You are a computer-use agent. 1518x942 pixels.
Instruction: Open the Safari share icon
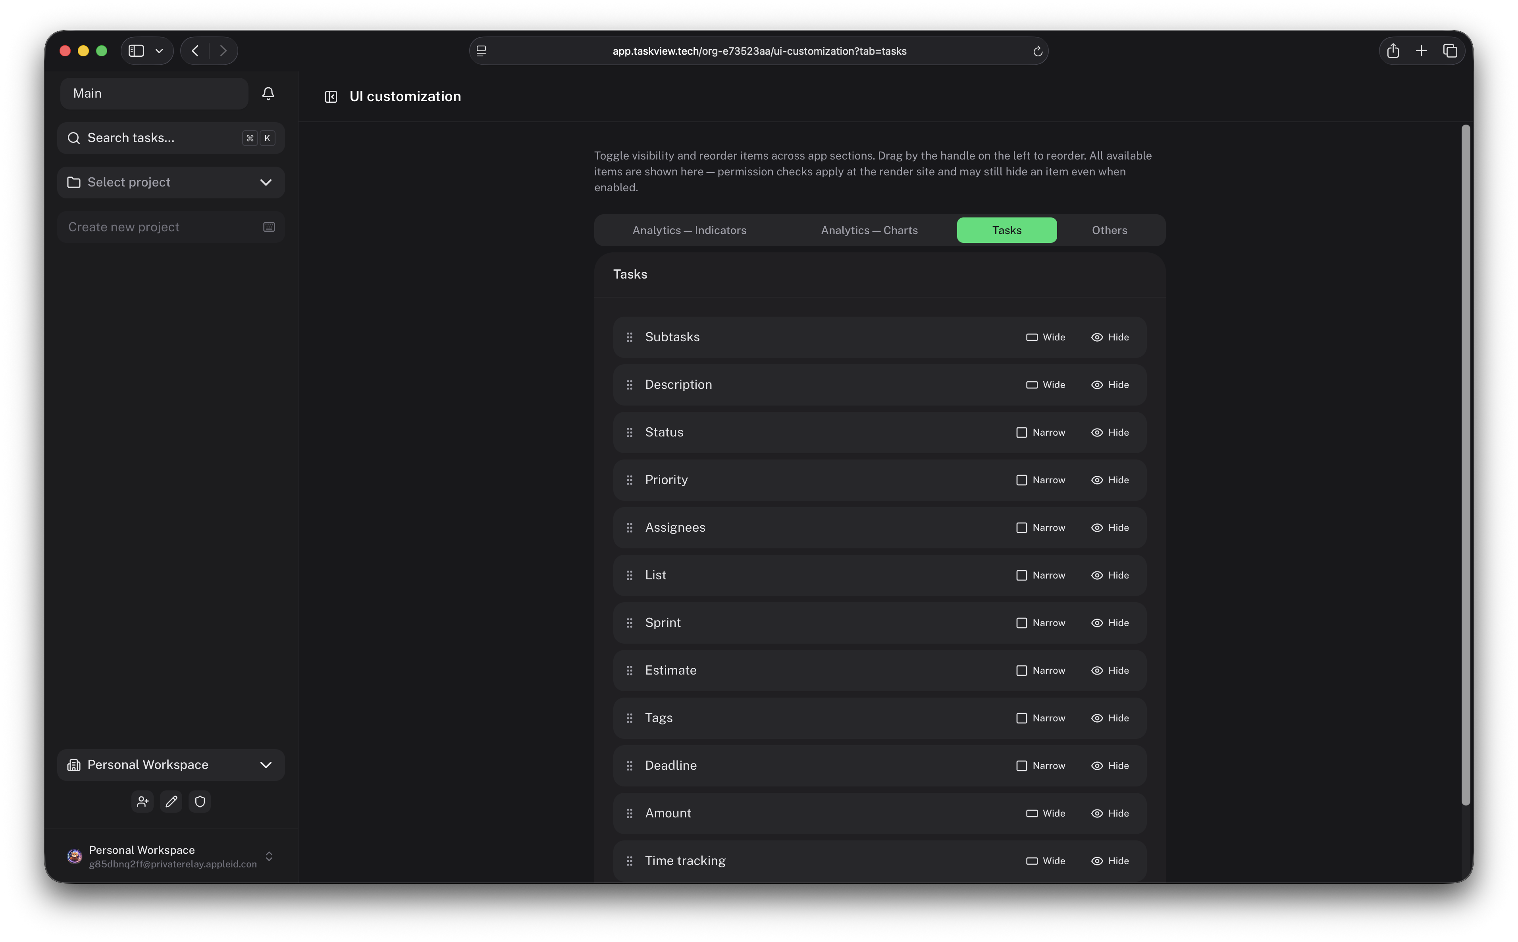coord(1393,51)
